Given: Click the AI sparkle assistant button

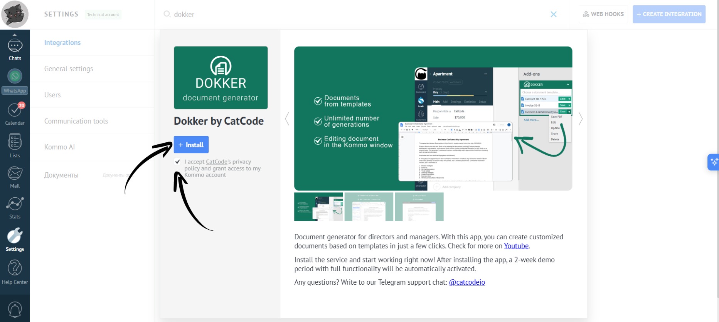Looking at the screenshot, I should [x=713, y=162].
